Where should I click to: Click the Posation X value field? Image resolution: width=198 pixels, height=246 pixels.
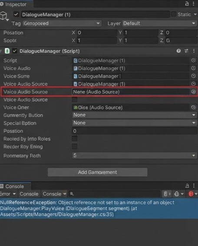(x=97, y=33)
